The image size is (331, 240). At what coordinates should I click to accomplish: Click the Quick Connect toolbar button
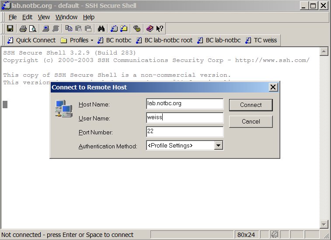point(31,40)
